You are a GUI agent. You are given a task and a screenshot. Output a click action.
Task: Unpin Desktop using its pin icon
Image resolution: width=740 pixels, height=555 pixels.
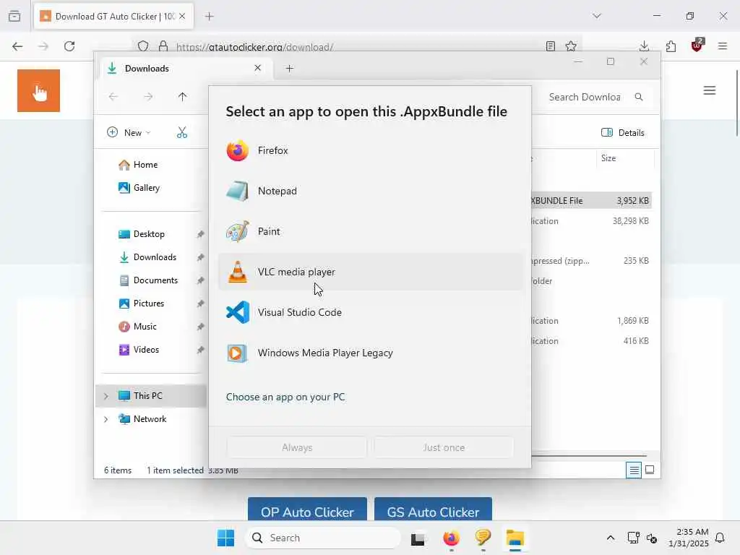coord(201,234)
